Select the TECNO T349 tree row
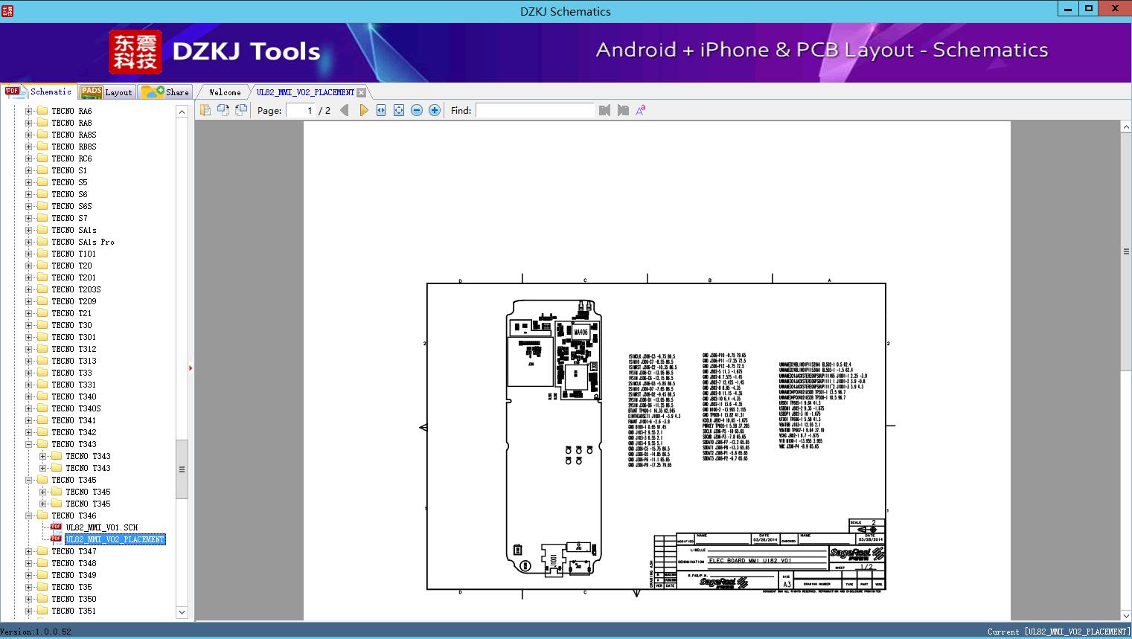 click(74, 575)
